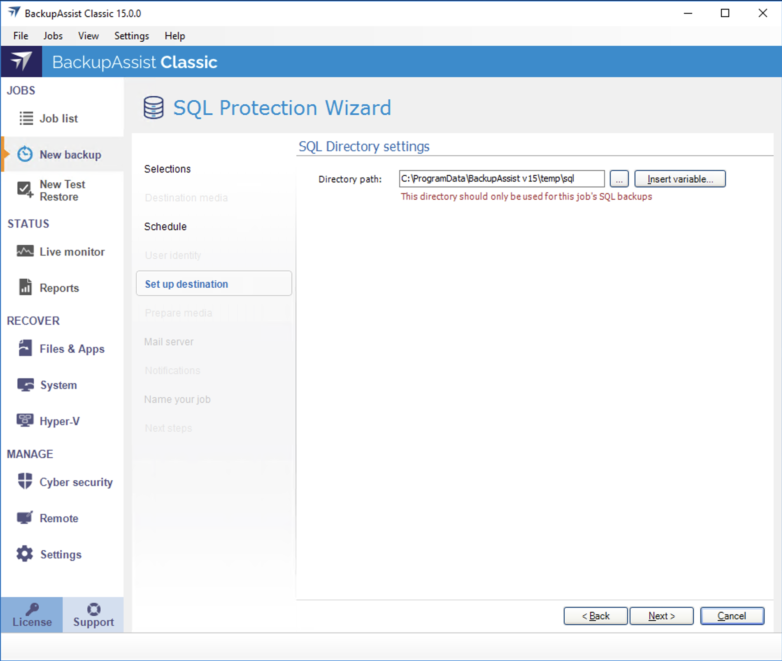Open the Remote management icon

click(25, 517)
